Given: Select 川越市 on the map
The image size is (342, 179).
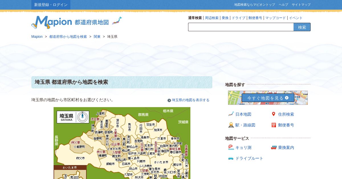Looking at the screenshot, I should [x=141, y=161].
